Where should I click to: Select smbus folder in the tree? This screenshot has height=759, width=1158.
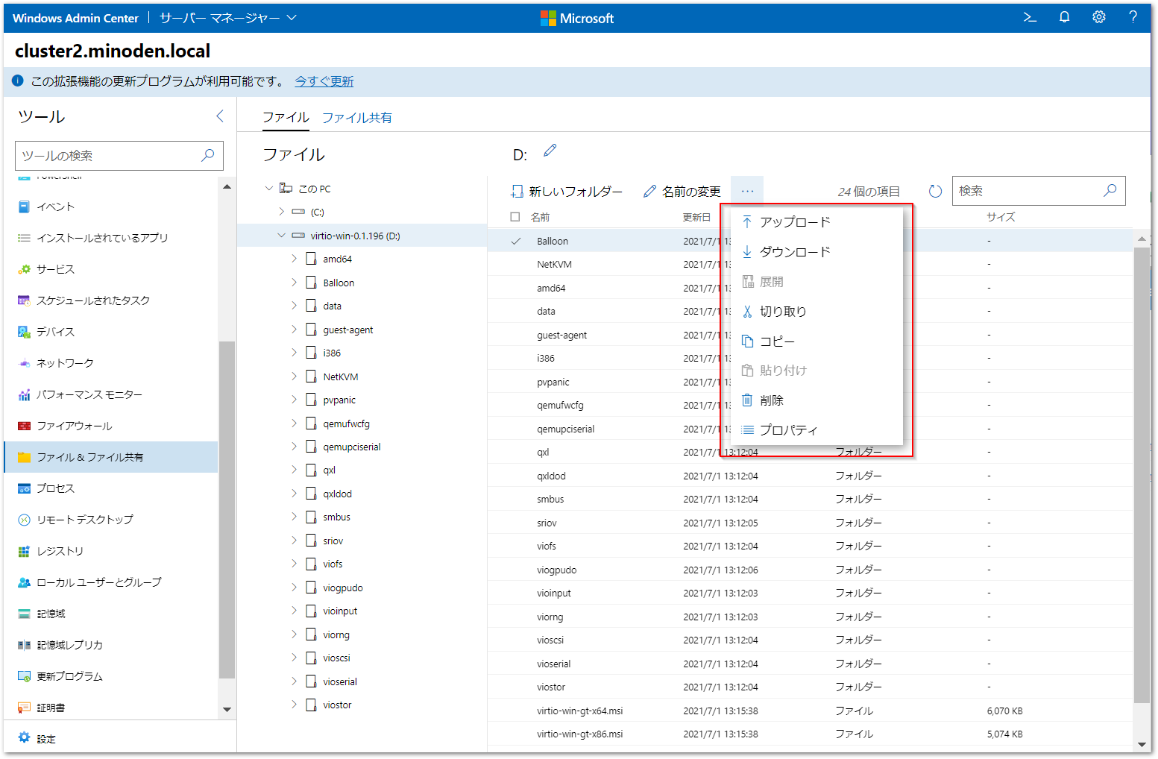(336, 517)
